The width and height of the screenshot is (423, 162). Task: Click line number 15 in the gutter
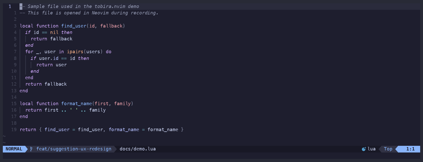click(x=14, y=104)
